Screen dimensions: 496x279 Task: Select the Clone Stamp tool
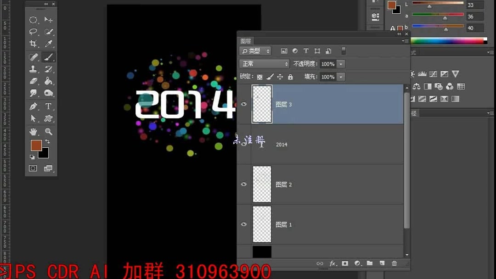(x=33, y=69)
